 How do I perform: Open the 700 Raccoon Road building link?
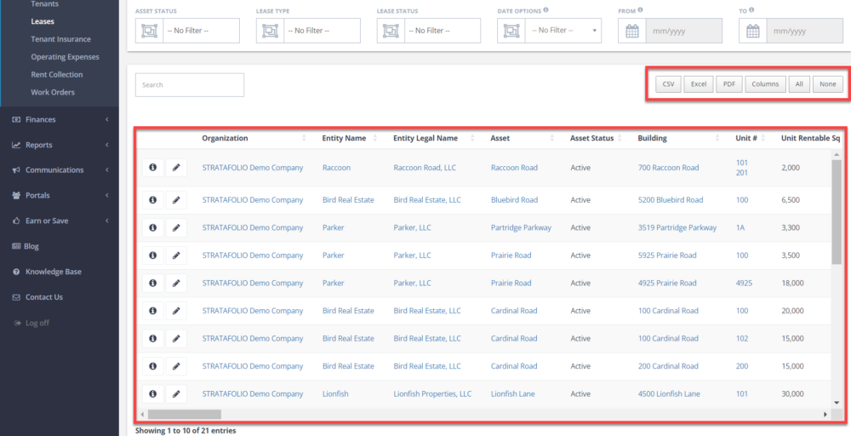point(668,168)
